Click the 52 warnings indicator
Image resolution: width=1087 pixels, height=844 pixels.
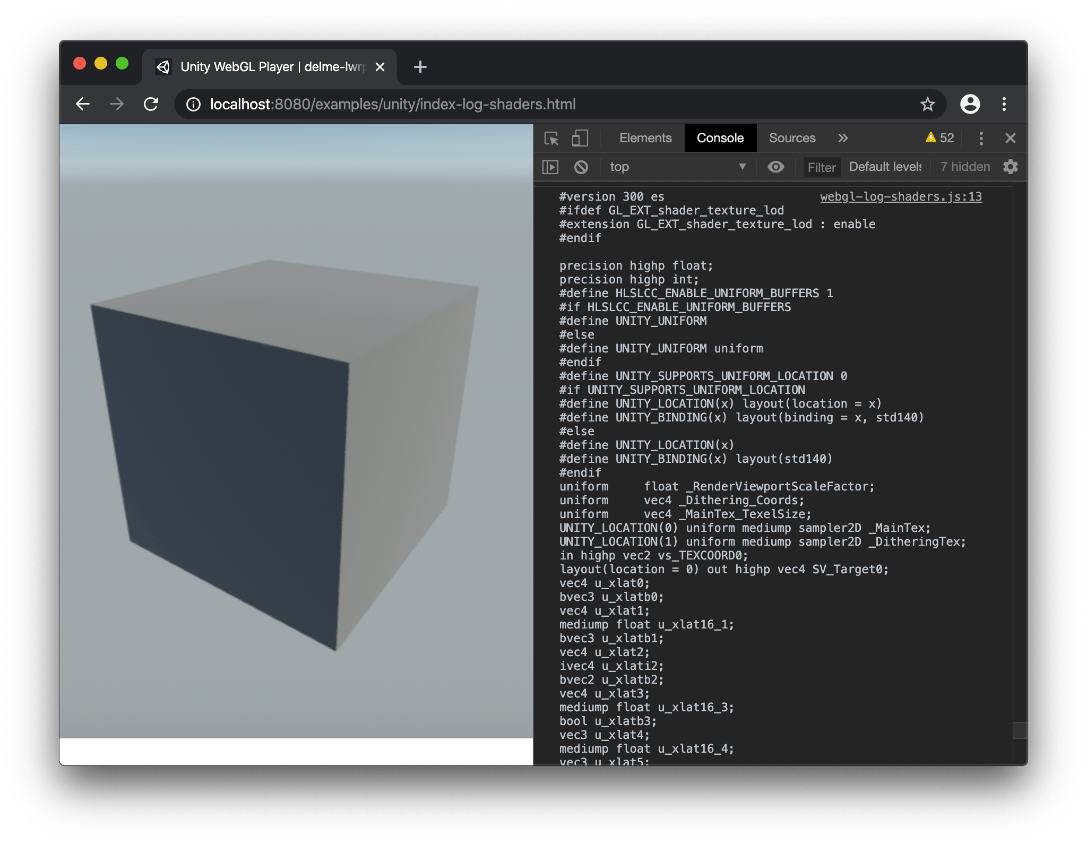click(939, 139)
